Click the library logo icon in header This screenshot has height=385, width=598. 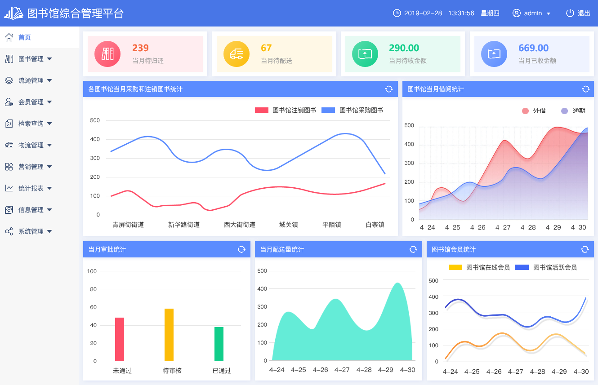(13, 13)
